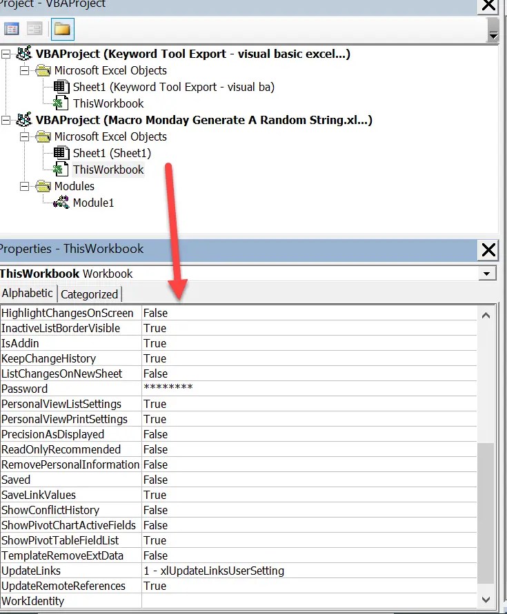Click the WorkIdentity property value field
Screen dimensions: 507x614
310,601
